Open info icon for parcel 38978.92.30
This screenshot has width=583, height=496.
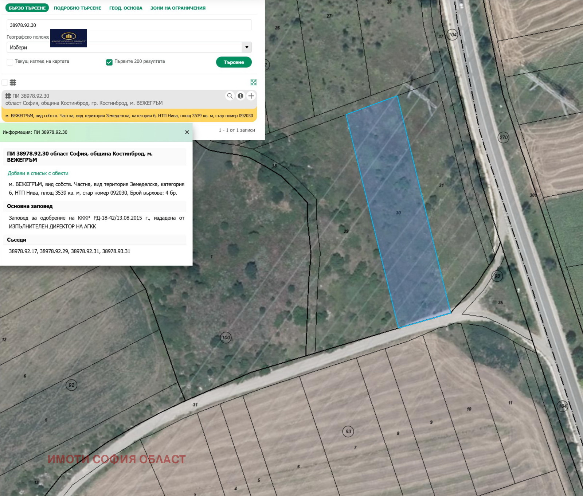click(240, 96)
